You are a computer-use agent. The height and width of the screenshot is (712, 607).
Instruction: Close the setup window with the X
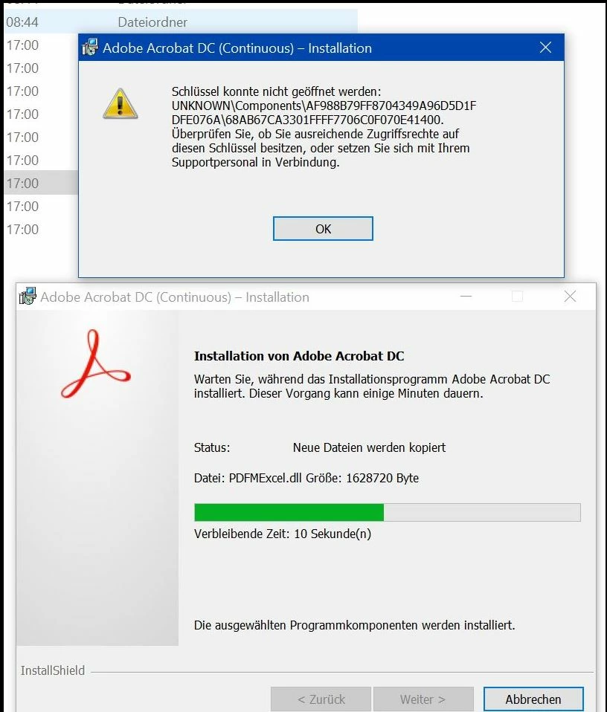pos(570,297)
